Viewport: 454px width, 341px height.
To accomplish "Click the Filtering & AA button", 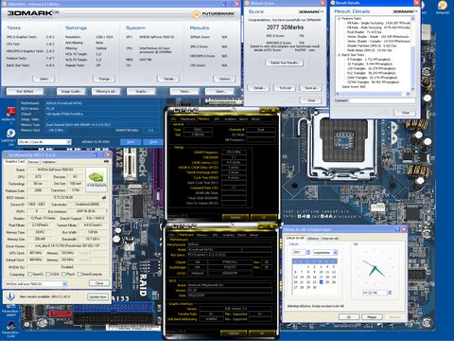I will pos(106,91).
